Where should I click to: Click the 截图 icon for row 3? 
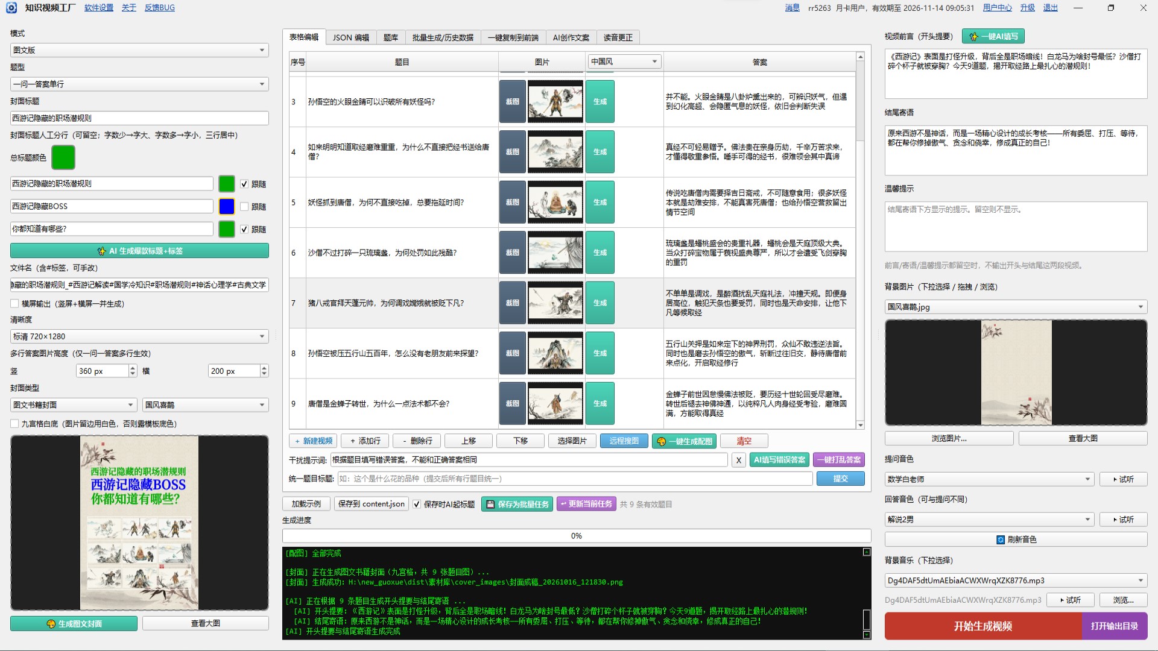tap(512, 101)
